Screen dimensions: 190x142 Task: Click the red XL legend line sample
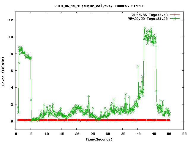click(175, 15)
